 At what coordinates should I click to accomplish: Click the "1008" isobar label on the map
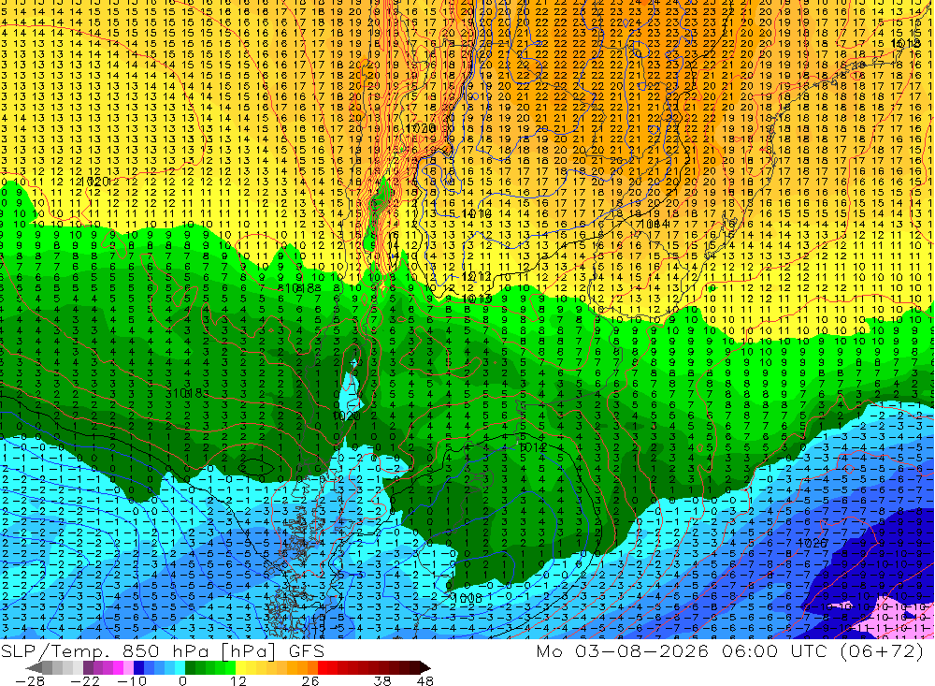467,598
